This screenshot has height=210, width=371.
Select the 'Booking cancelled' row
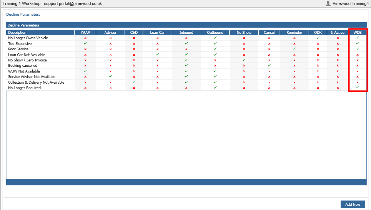pyautogui.click(x=186, y=65)
